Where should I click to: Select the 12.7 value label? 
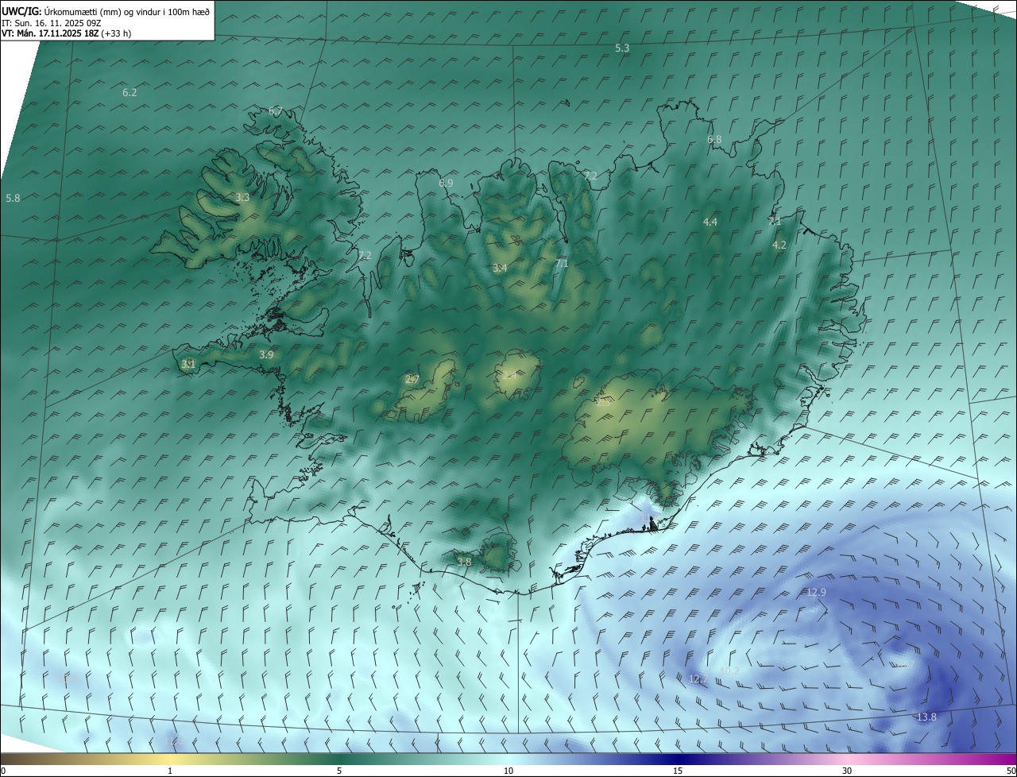(x=698, y=679)
